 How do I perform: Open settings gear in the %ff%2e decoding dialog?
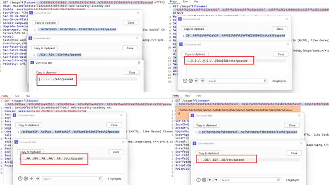(x=190, y=81)
